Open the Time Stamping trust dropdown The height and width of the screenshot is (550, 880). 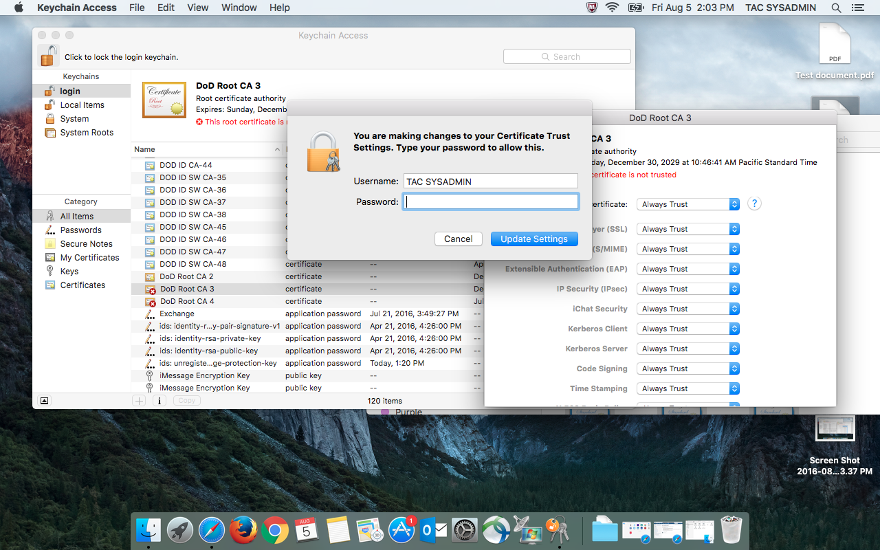(687, 388)
